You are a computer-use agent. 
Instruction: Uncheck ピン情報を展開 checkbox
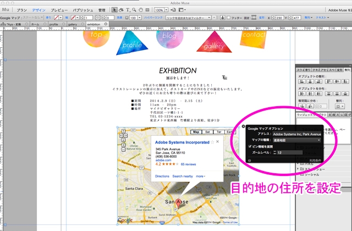point(250,146)
